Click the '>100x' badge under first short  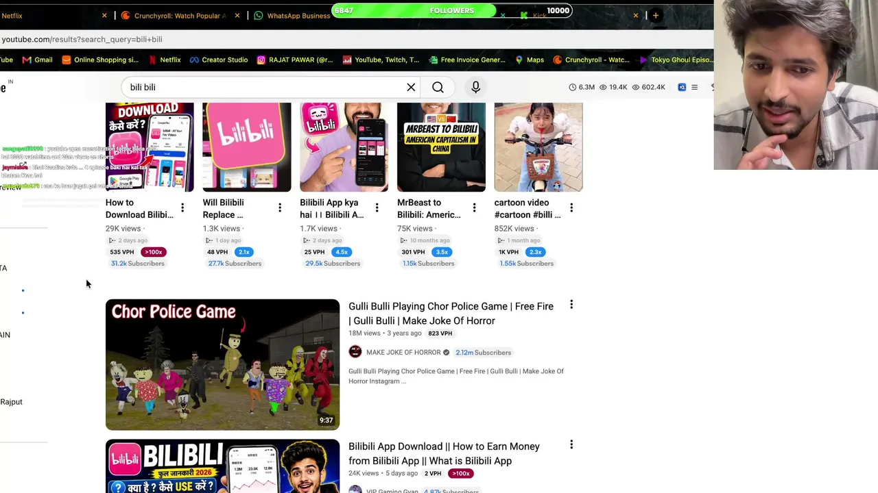(x=153, y=252)
